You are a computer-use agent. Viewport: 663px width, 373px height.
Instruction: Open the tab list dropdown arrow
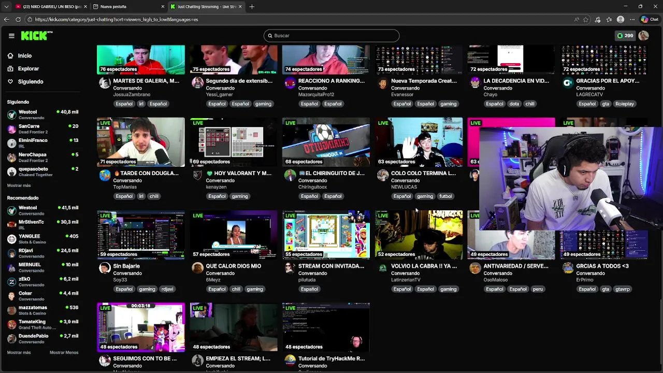point(6,7)
